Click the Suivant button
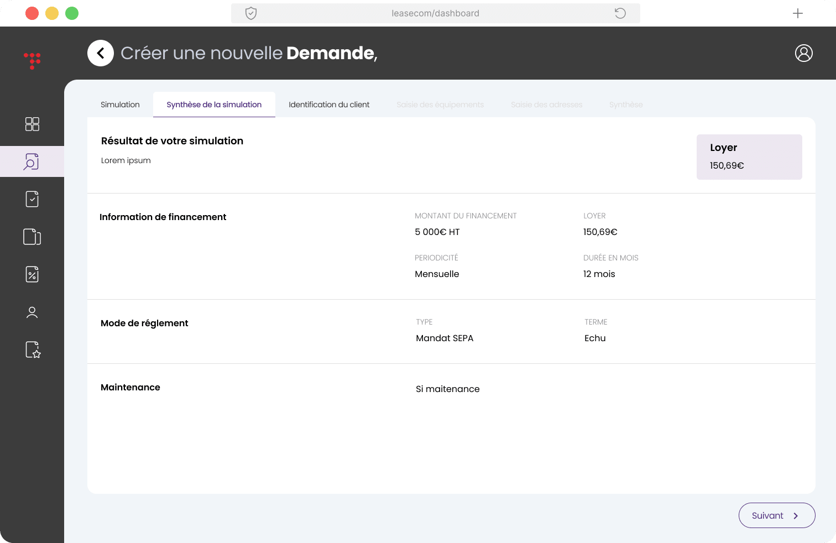Viewport: 836px width, 543px height. 776,515
